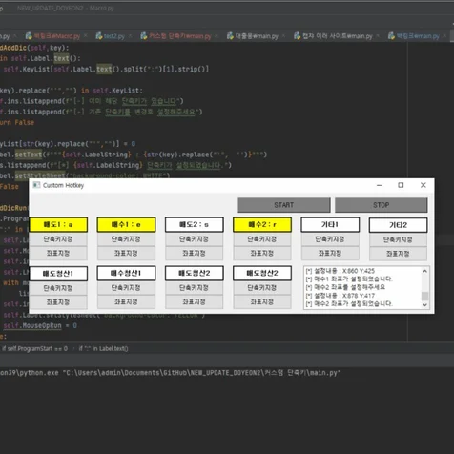Select the 매수청산1 hotkey label
This screenshot has width=454, height=454.
point(126,273)
